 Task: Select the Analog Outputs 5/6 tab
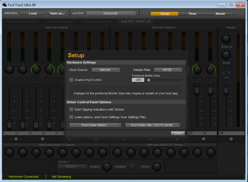98,21
